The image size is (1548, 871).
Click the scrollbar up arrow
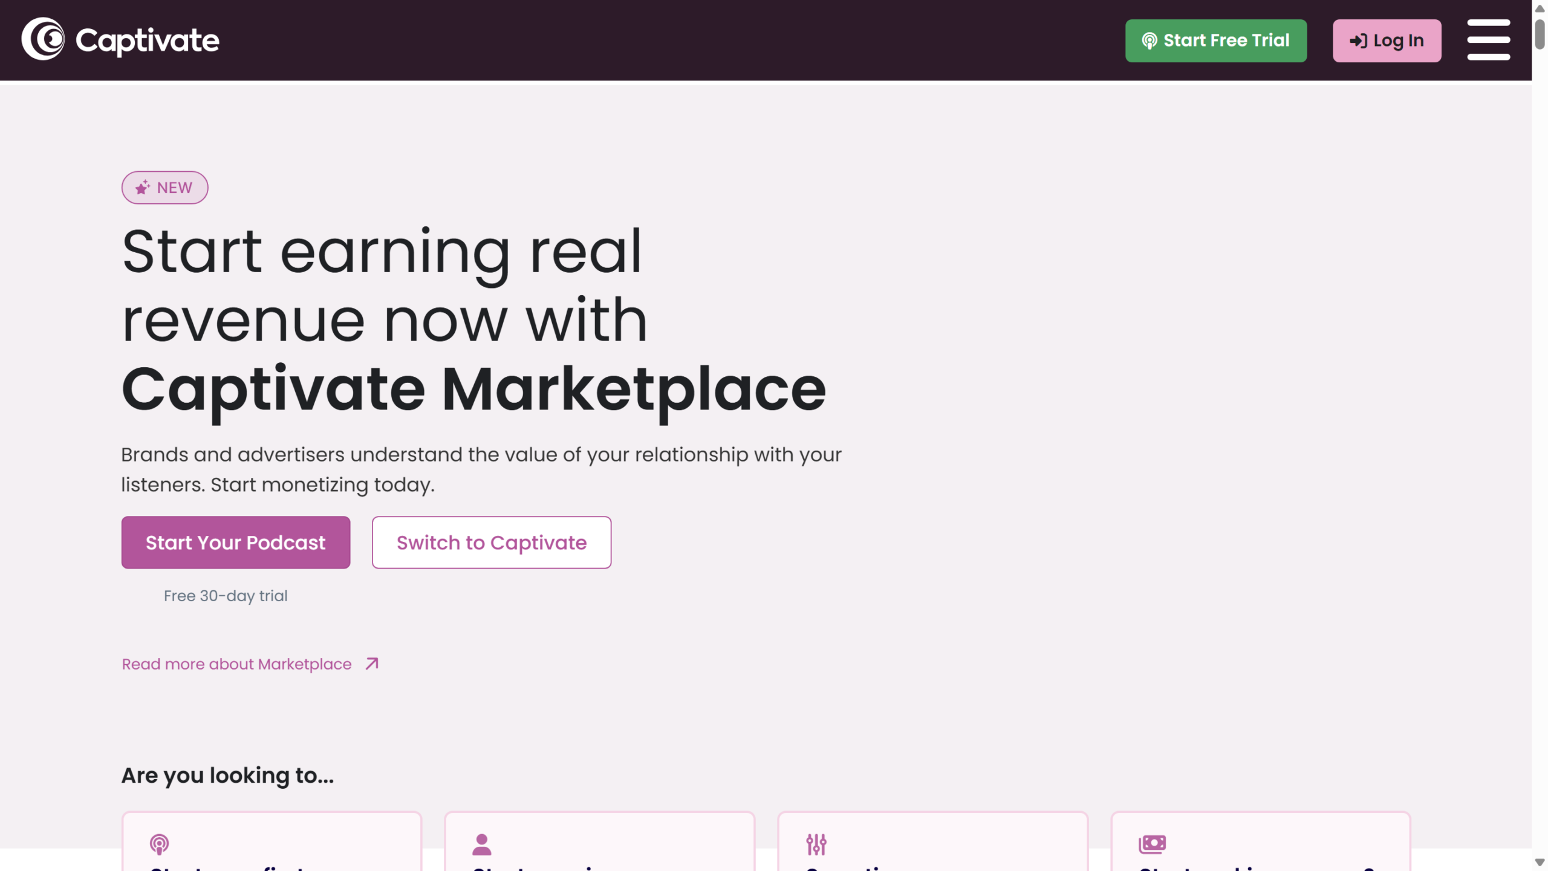(1540, 8)
